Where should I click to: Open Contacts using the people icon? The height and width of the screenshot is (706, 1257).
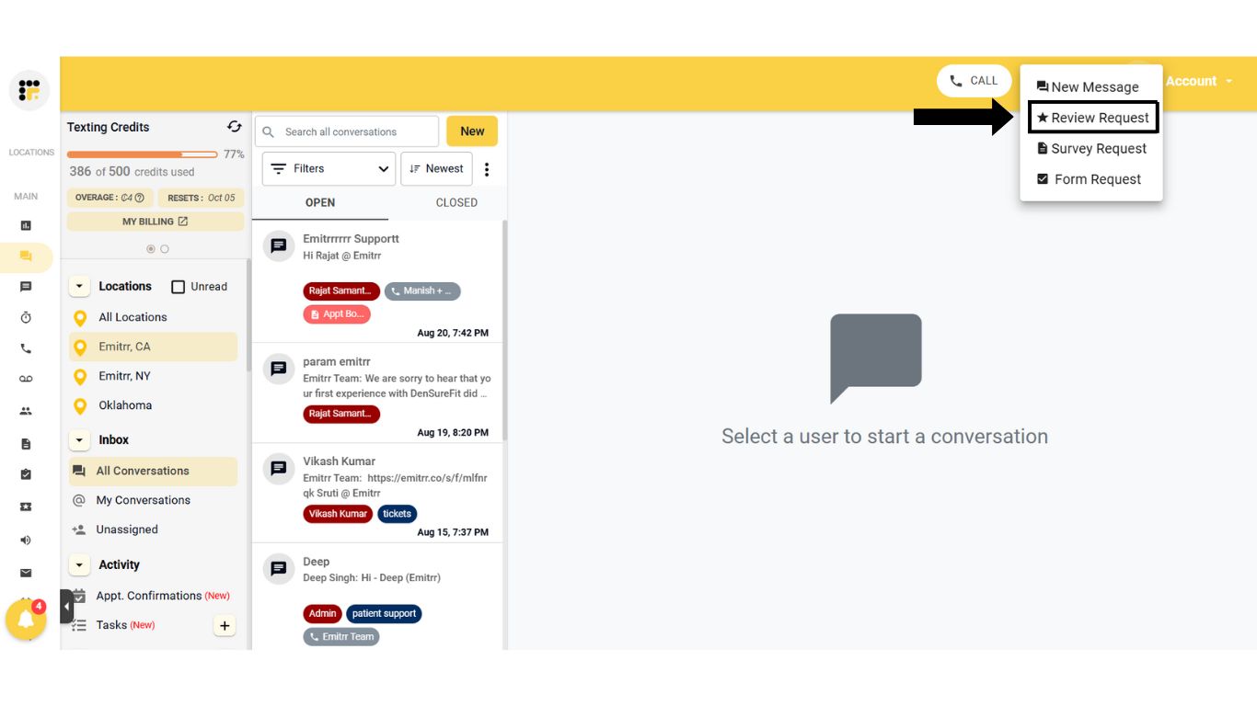pyautogui.click(x=28, y=410)
